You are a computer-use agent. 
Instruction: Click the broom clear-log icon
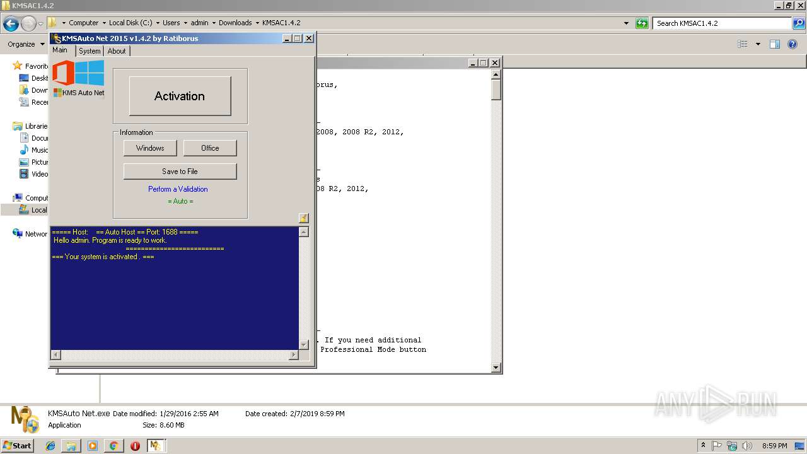tap(304, 218)
